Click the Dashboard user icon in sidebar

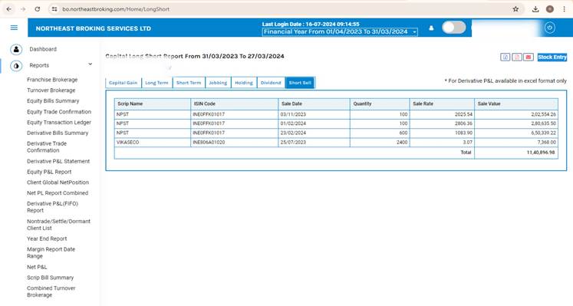[x=16, y=49]
